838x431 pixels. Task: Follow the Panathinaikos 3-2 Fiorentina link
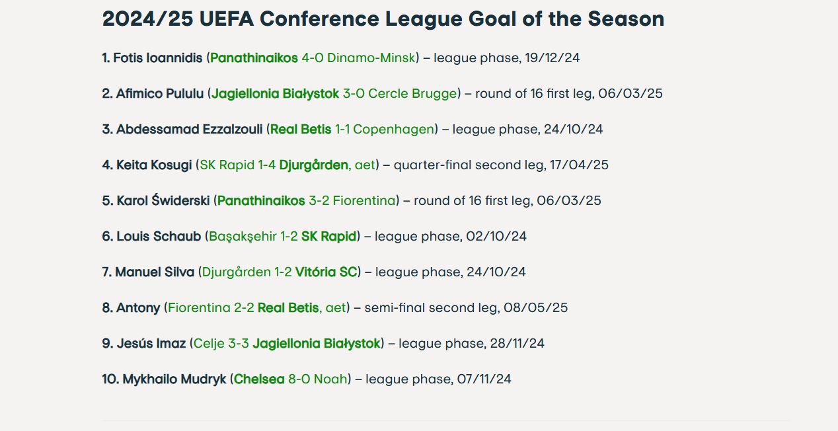click(x=306, y=201)
